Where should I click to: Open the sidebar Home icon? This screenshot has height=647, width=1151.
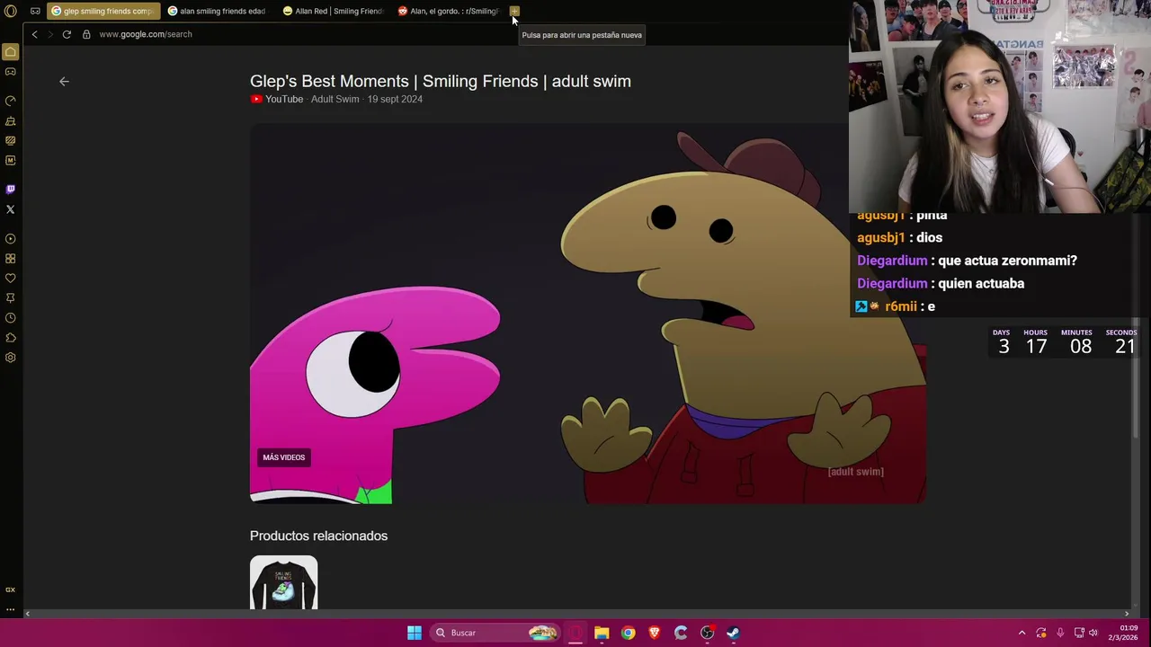(x=11, y=52)
